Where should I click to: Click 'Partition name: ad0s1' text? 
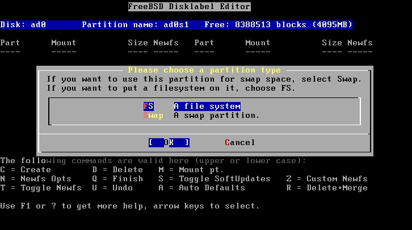pos(135,25)
